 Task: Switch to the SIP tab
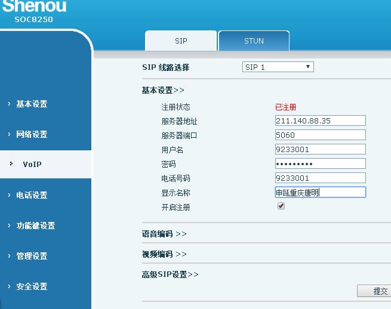click(x=181, y=41)
